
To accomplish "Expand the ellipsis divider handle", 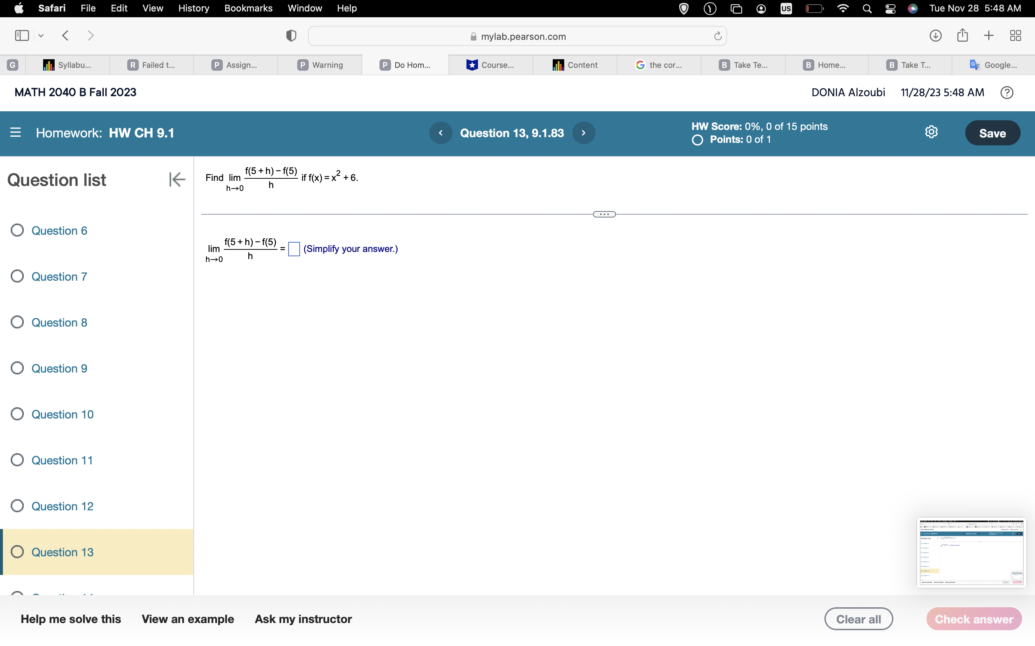I will [x=604, y=214].
